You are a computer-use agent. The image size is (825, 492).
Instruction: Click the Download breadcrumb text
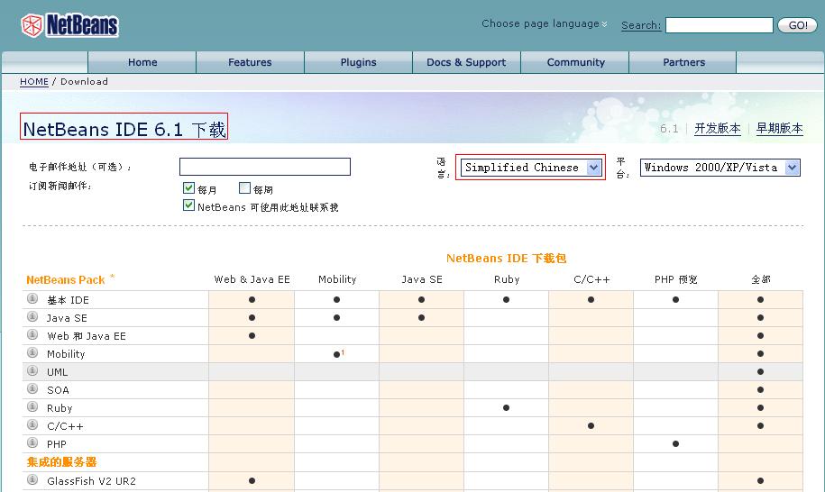tap(84, 81)
